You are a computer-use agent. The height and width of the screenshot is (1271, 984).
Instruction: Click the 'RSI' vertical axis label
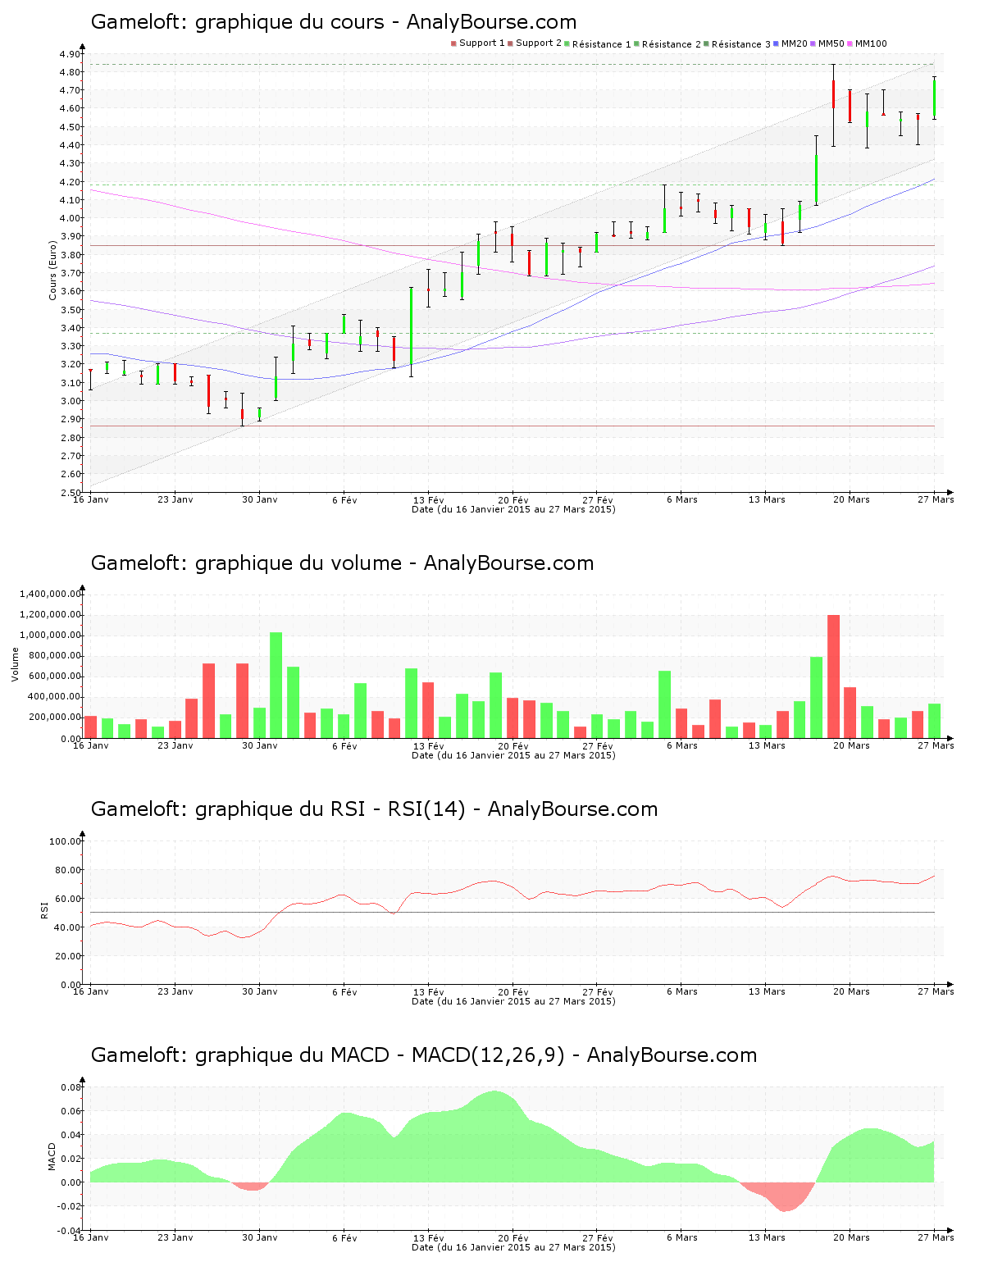(x=43, y=910)
